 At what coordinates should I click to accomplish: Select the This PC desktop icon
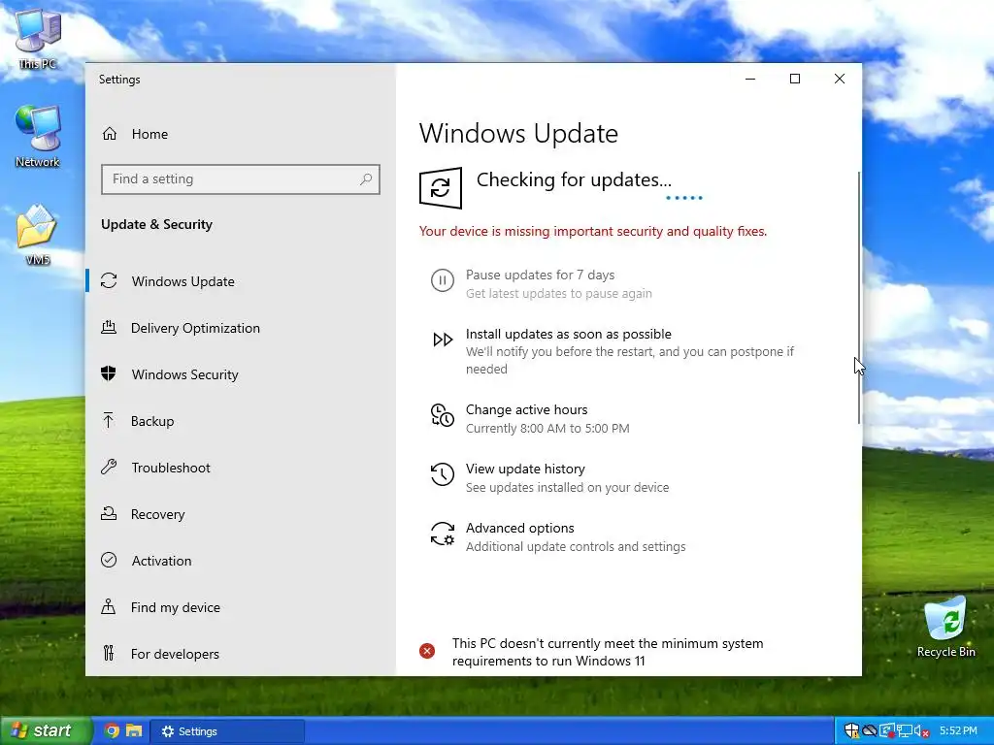coord(38,39)
